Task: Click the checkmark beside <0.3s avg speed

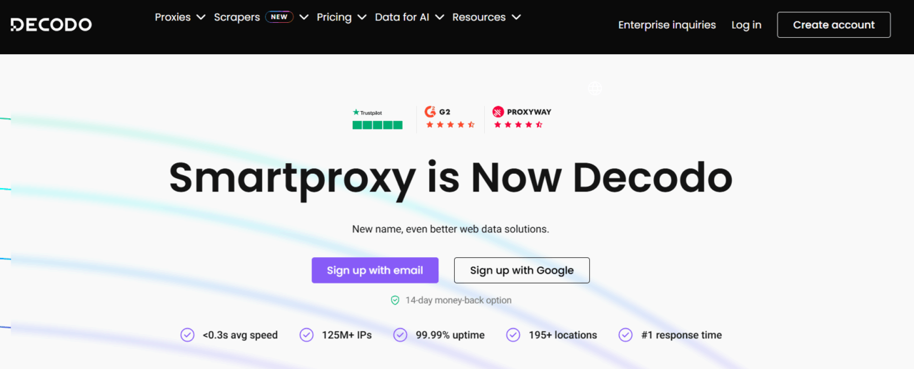Action: (x=187, y=335)
